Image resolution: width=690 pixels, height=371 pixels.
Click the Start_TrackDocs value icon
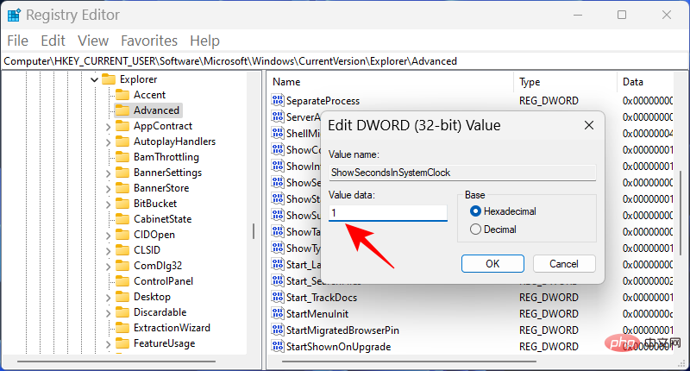pos(278,298)
